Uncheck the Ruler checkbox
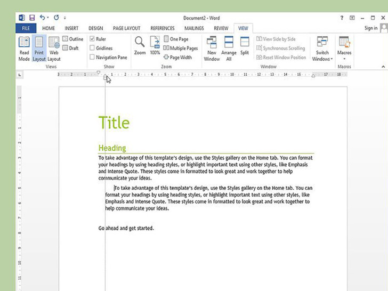Viewport: 388px width, 291px height. (x=92, y=39)
